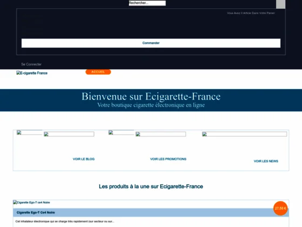This screenshot has height=227, width=302.
Task: Click the Cigarette Ego-T ce4 Noire product image
Action: click(x=32, y=203)
